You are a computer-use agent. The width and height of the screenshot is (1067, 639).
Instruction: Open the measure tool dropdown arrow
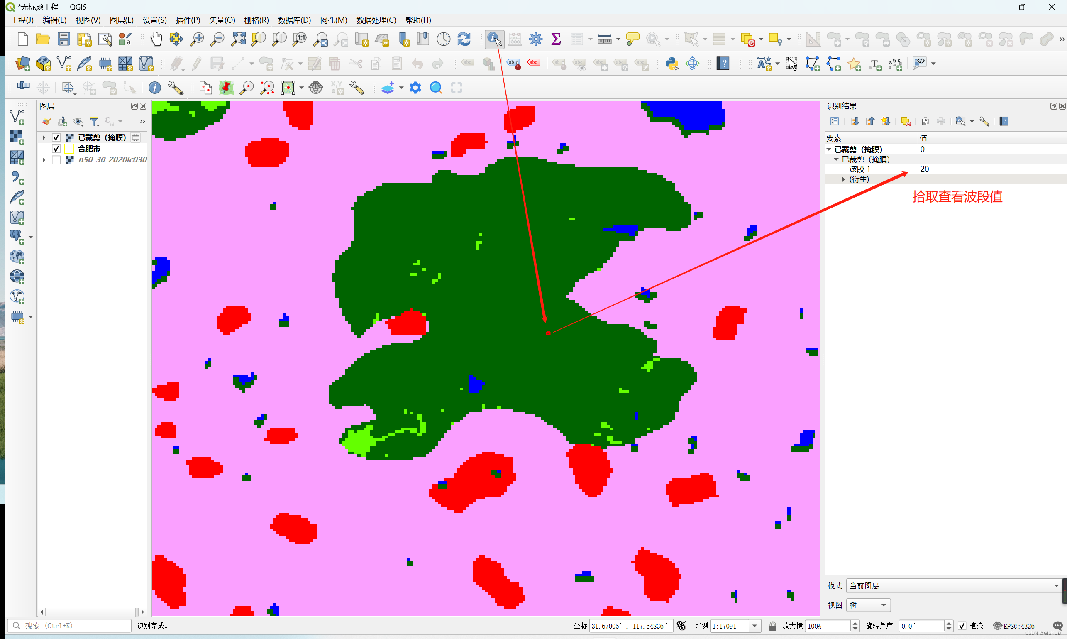pyautogui.click(x=618, y=39)
